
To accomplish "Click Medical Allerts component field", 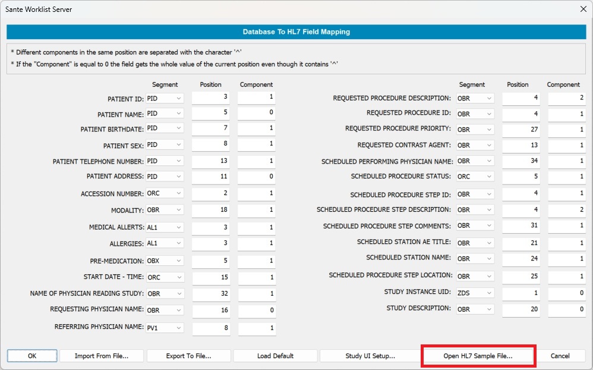I will point(257,228).
